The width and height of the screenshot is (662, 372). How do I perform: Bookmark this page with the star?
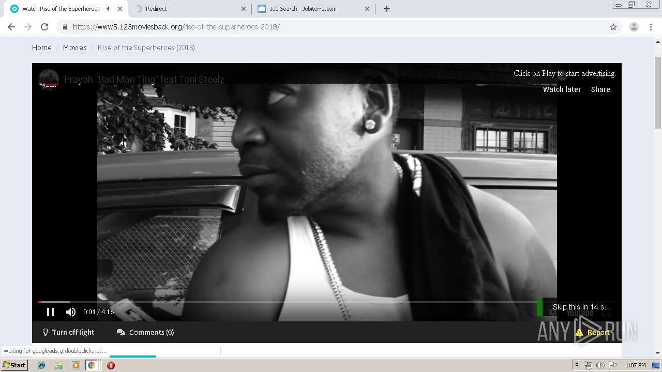pyautogui.click(x=613, y=27)
